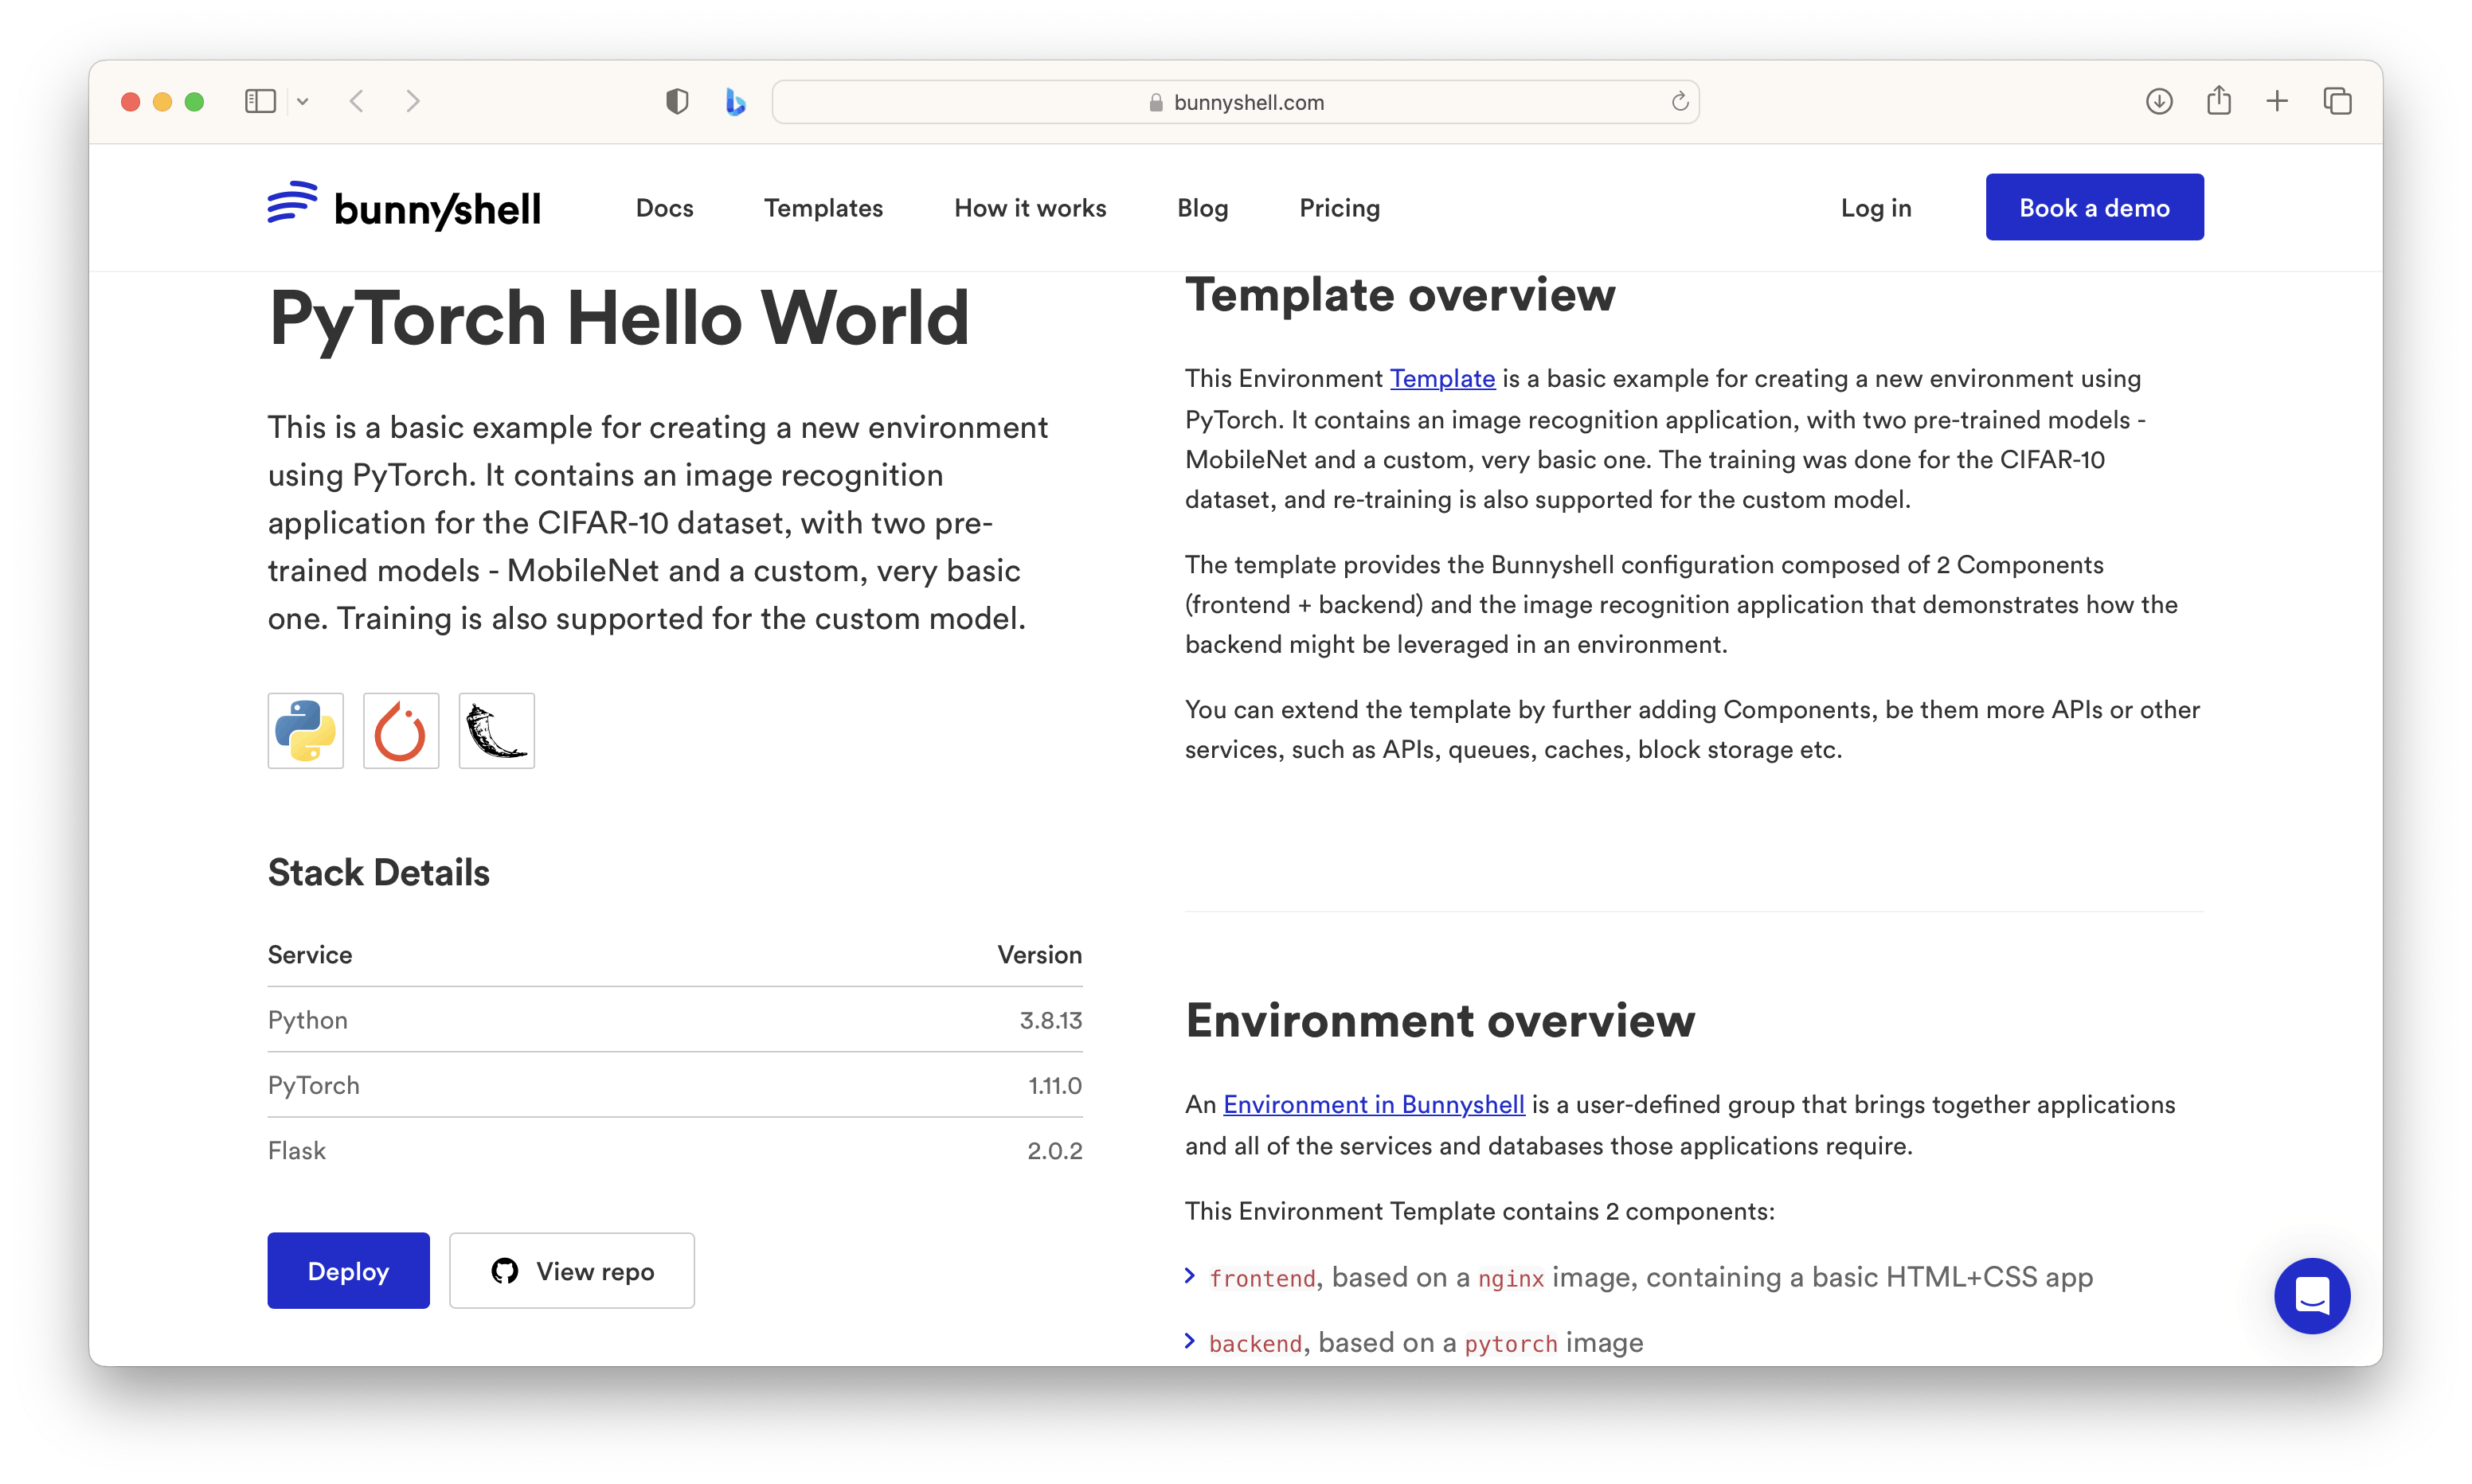The width and height of the screenshot is (2472, 1484).
Task: Go to the Pricing page
Action: [1339, 208]
